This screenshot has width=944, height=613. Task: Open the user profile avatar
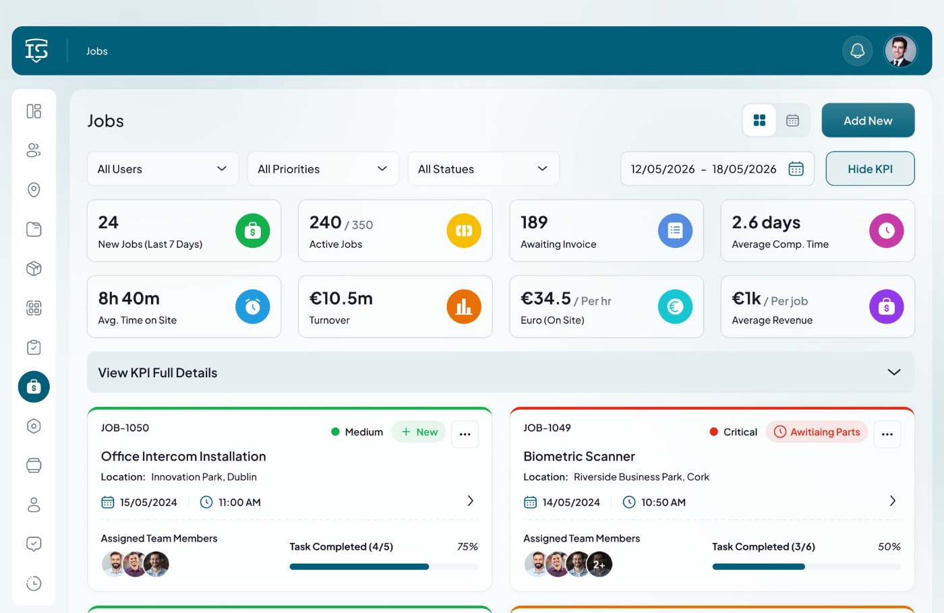[900, 51]
